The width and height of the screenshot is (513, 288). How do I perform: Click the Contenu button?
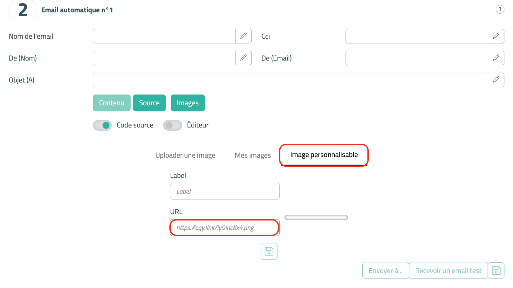pyautogui.click(x=112, y=103)
